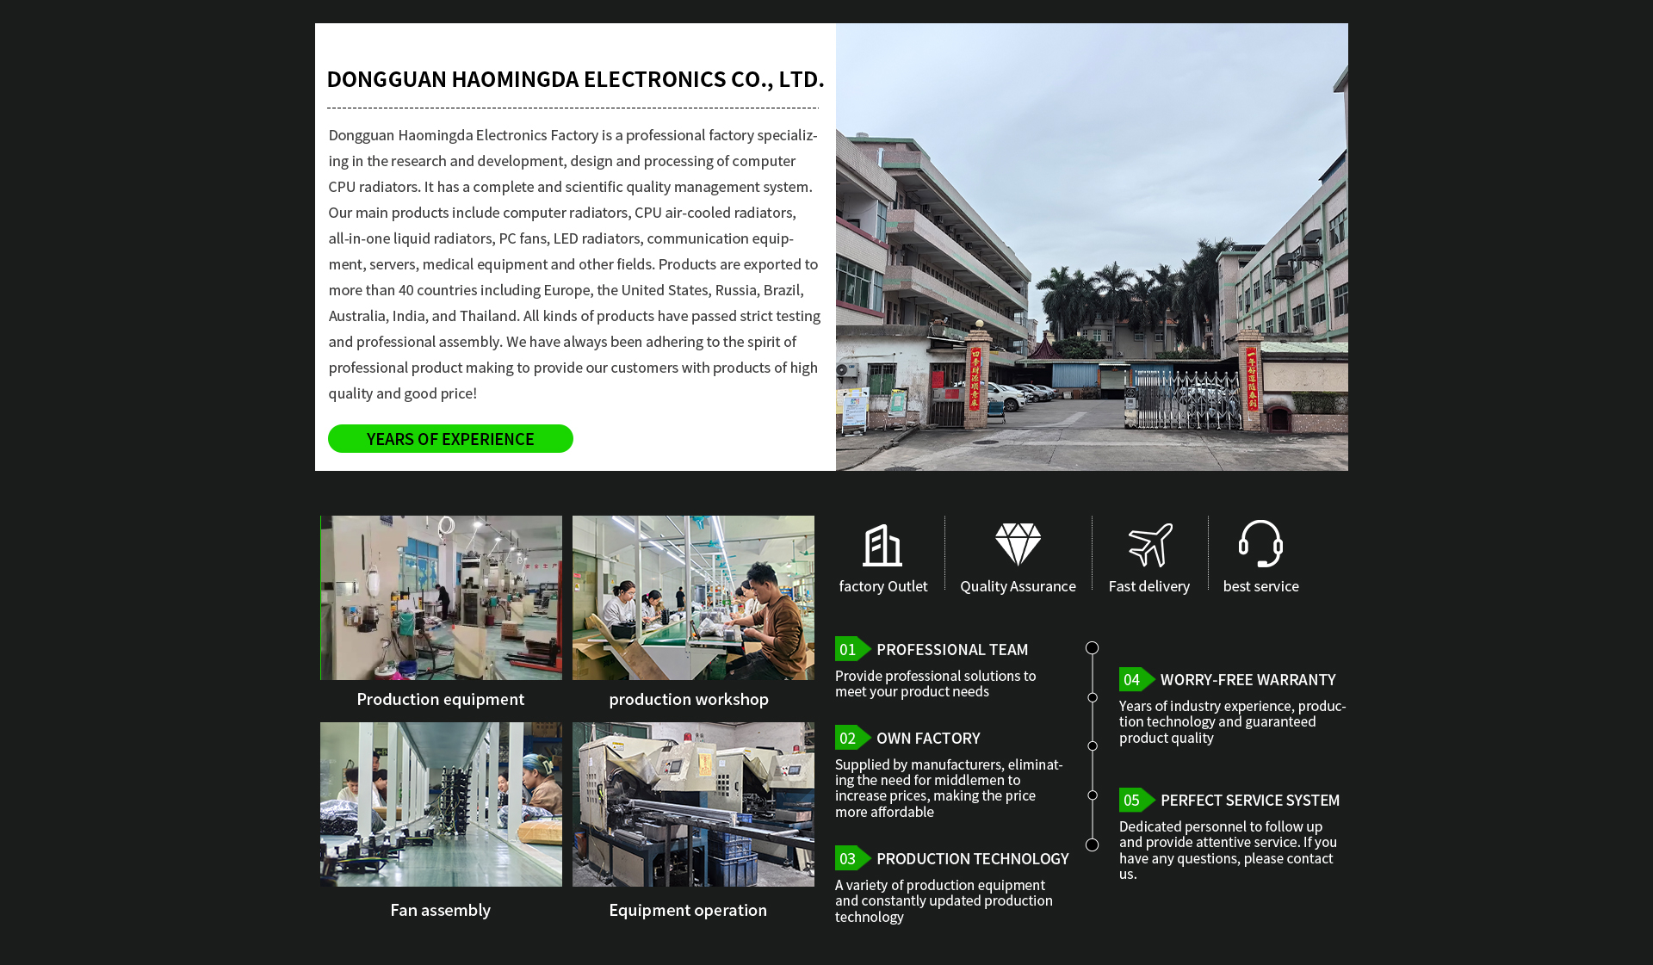This screenshot has height=965, width=1653.
Task: Click the Quality Assurance diamond icon
Action: pos(1018,544)
